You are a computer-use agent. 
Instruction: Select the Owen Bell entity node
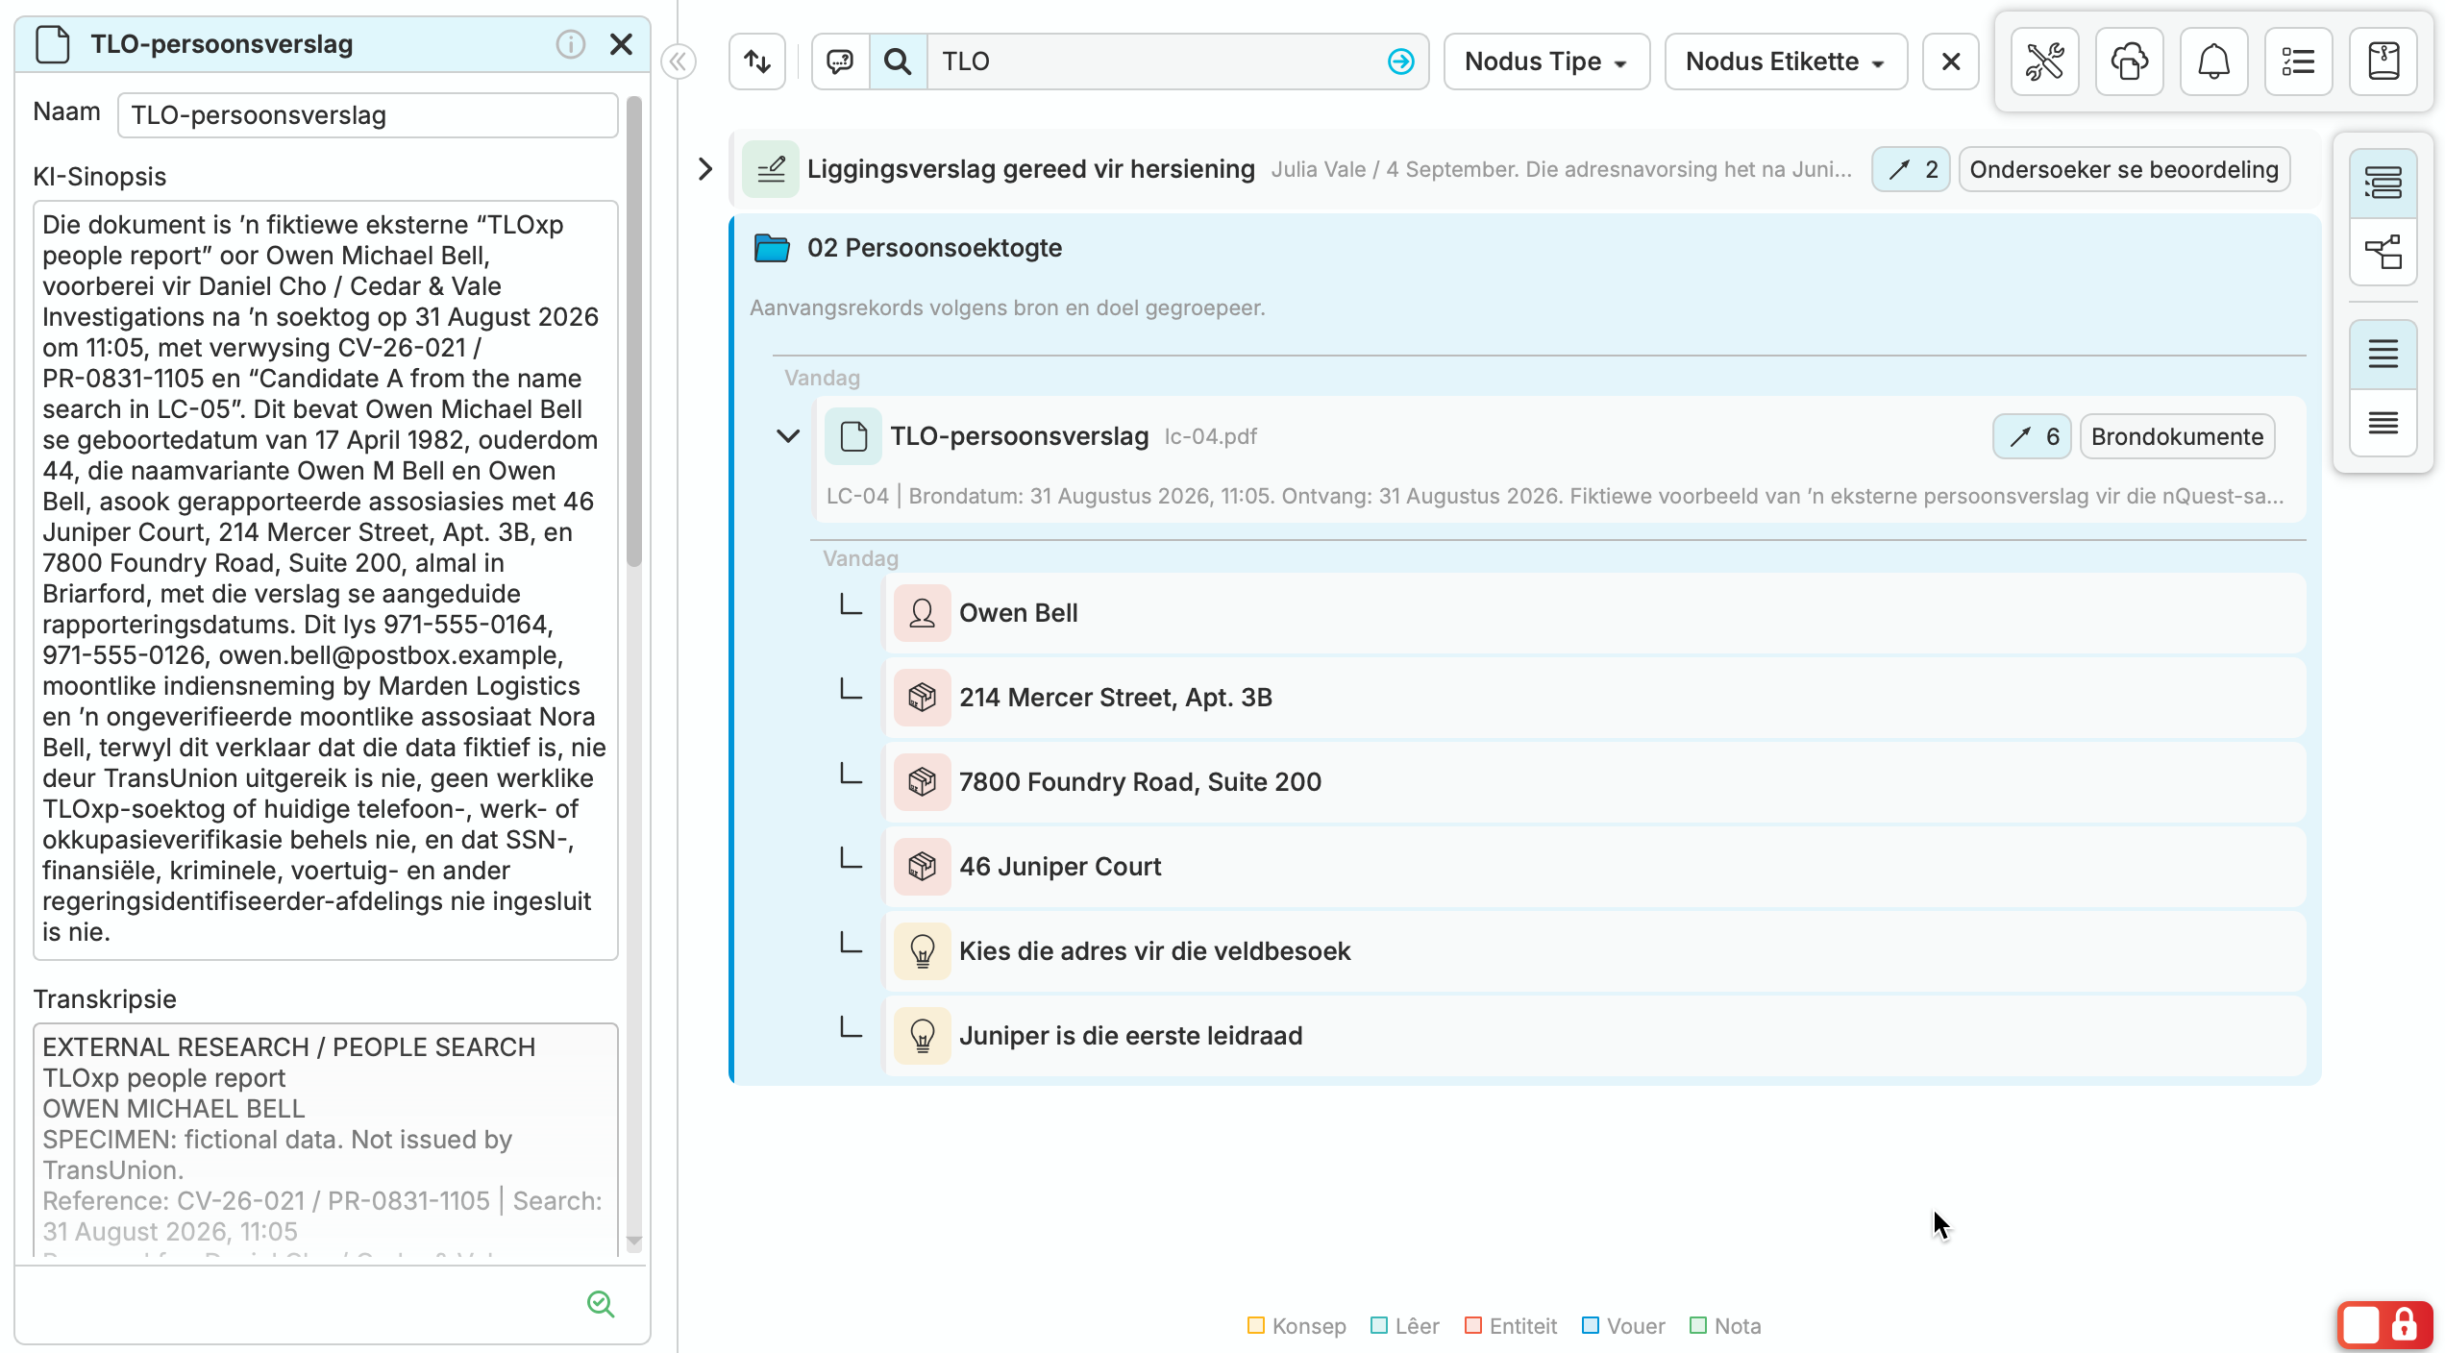[1594, 613]
